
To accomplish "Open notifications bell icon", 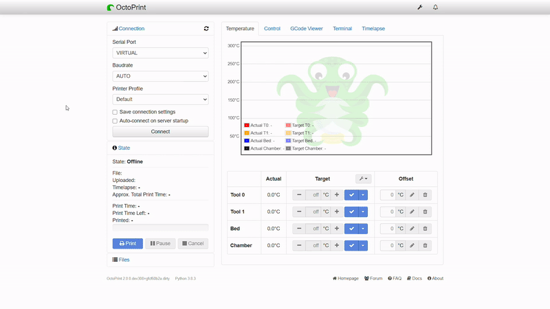I will click(x=435, y=8).
